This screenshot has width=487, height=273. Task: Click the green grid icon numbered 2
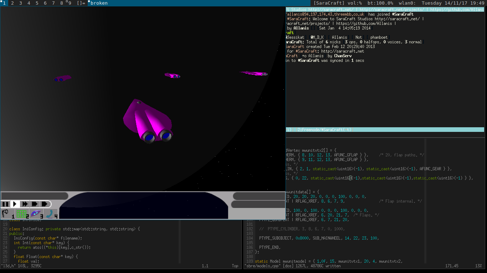point(22,214)
